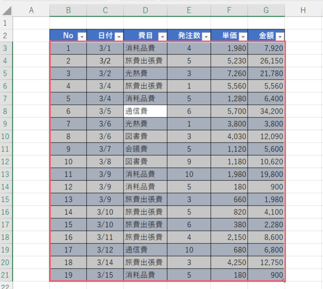Click cell containing 34,200 in 金額 column
The image size is (323, 289).
266,111
